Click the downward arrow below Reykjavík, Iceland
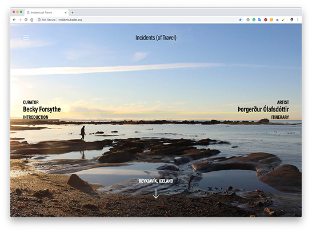The width and height of the screenshot is (312, 232). coord(156,194)
